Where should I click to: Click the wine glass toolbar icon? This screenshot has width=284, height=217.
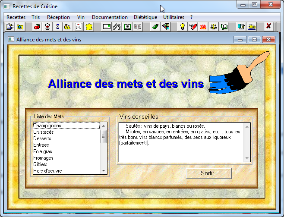pyautogui.click(x=47, y=27)
